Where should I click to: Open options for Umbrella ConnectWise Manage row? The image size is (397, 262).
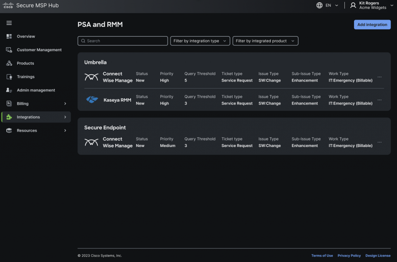(x=379, y=77)
